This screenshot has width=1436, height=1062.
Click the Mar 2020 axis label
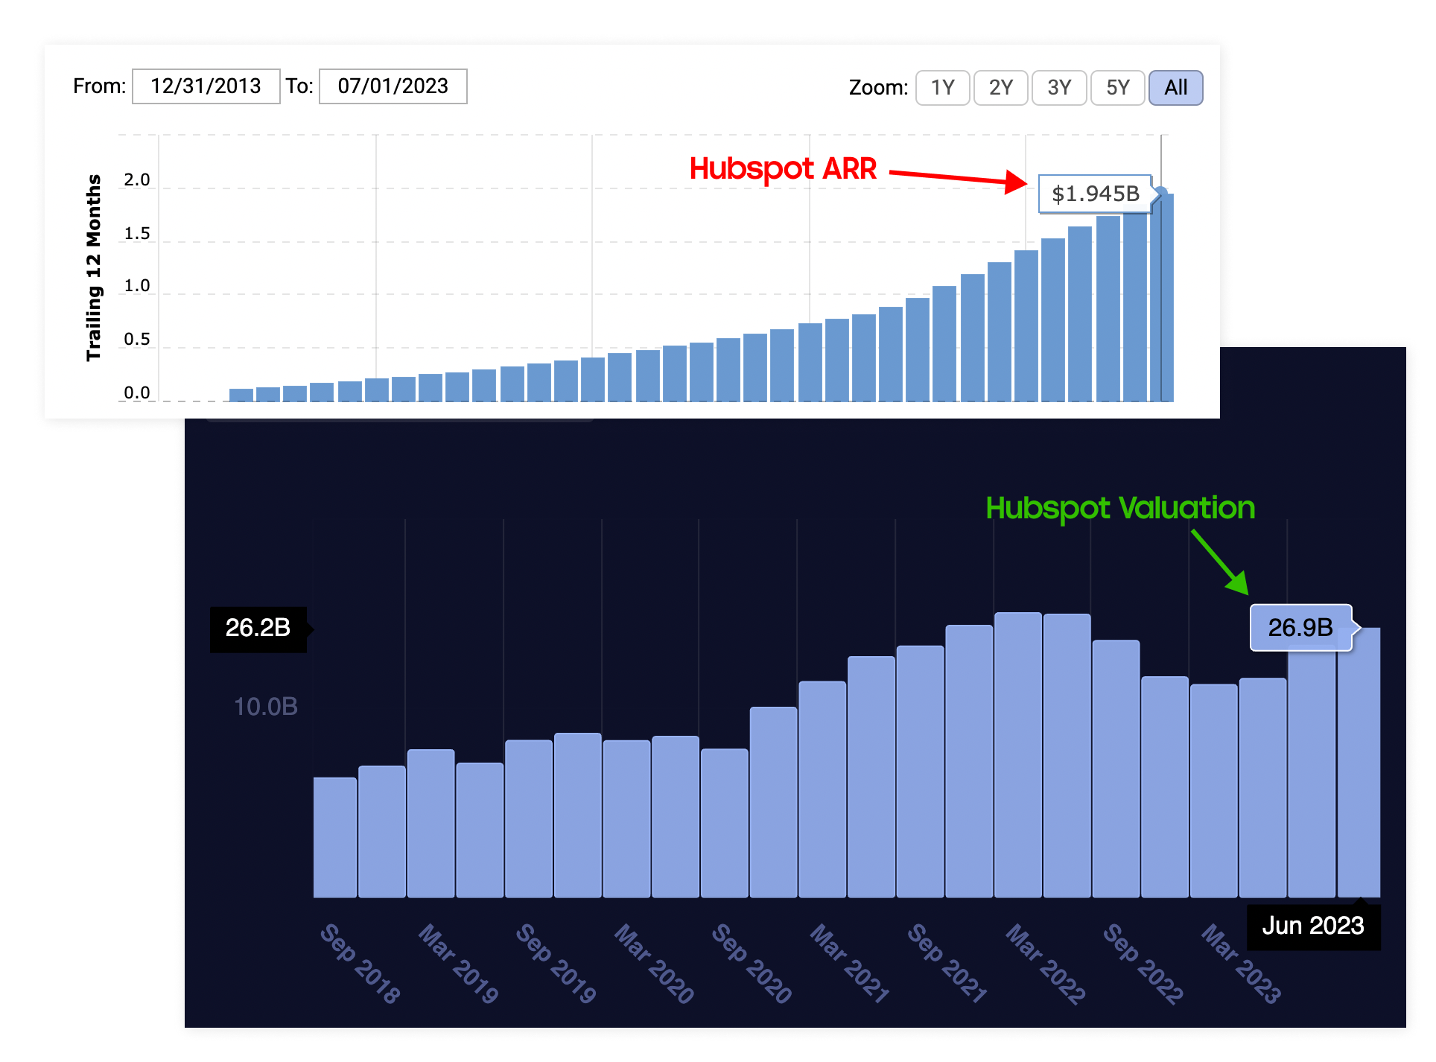pyautogui.click(x=653, y=963)
